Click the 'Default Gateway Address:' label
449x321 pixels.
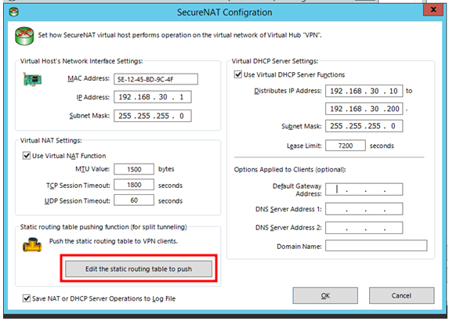coord(297,190)
